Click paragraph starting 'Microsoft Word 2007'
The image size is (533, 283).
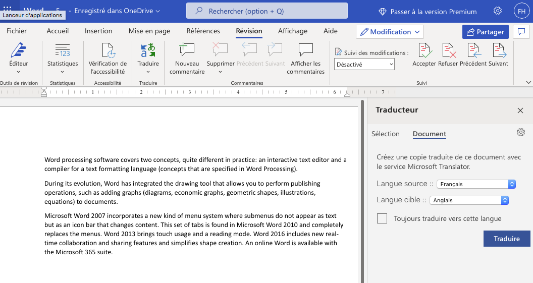click(x=194, y=234)
